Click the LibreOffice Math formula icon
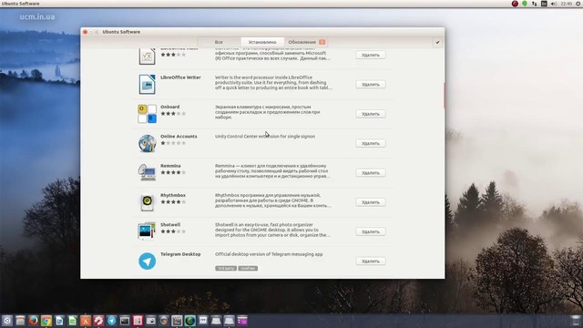This screenshot has height=328, width=583. point(147,56)
